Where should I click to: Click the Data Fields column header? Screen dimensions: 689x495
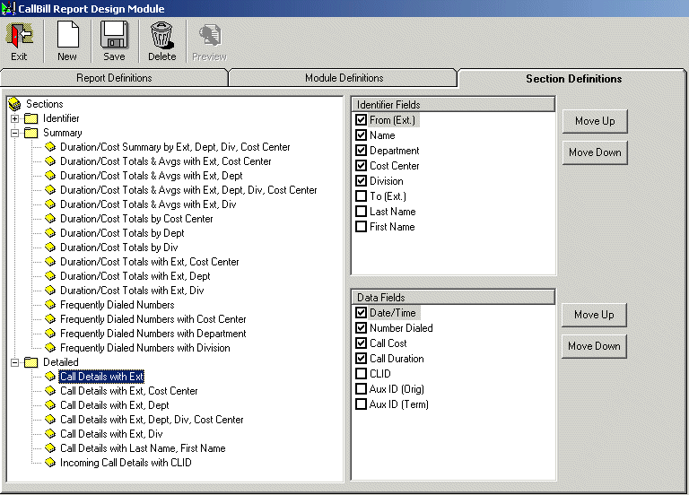pyautogui.click(x=453, y=298)
